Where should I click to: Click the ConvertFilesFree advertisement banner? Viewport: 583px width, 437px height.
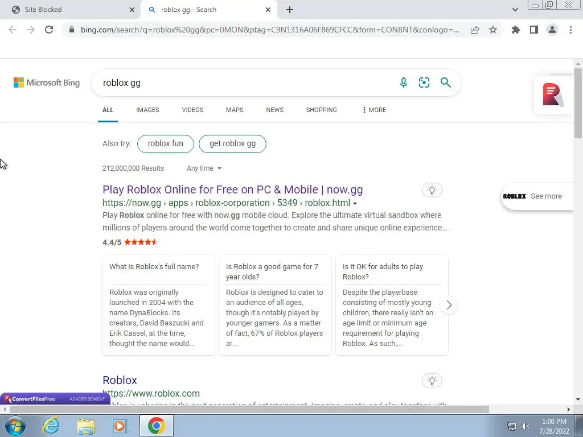point(55,399)
